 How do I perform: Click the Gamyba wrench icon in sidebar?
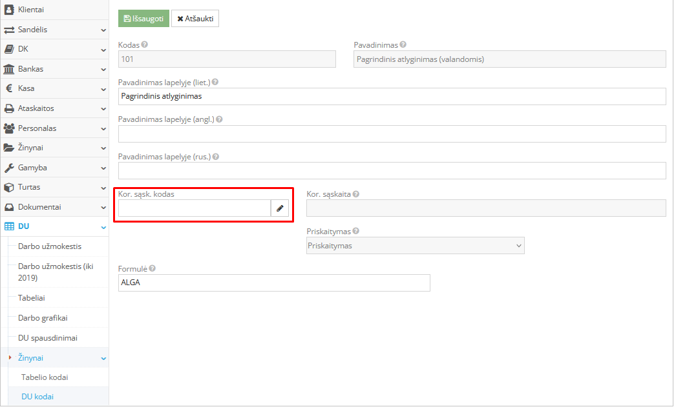click(9, 168)
